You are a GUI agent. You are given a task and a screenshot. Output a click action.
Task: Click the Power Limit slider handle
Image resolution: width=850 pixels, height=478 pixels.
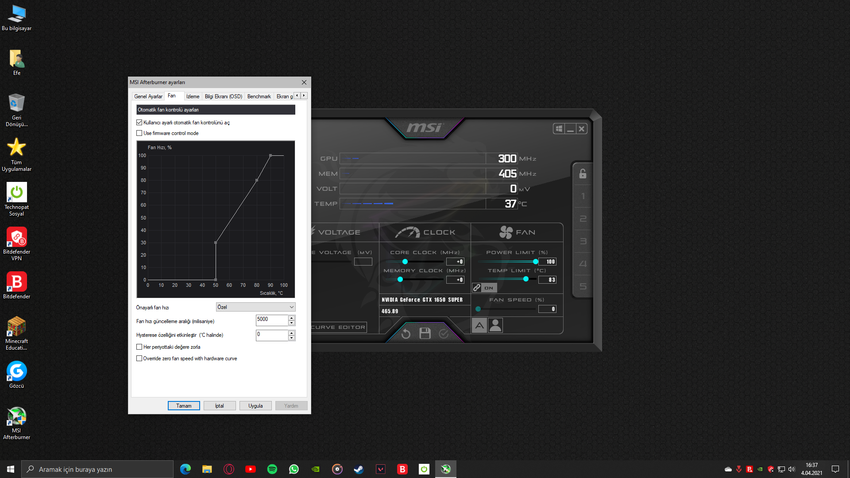click(x=535, y=262)
